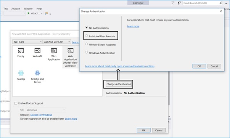Click Learn link next to ASP.NET version
This screenshot has width=230, height=138.
point(76,42)
